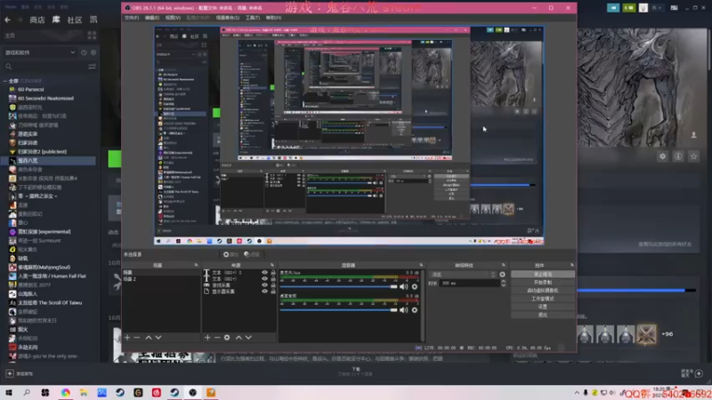Viewport: 712px width, 400px height.
Task: Move source up in OBS Sources panel
Action: (x=239, y=338)
